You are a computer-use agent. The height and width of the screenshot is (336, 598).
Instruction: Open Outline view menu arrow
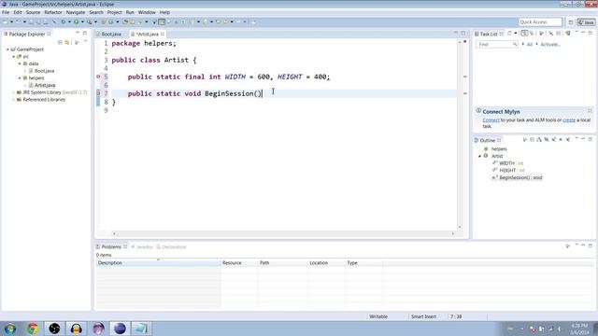click(577, 138)
